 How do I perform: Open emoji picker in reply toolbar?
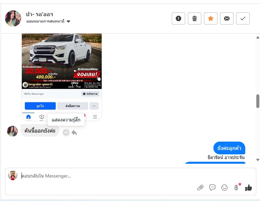(x=224, y=188)
